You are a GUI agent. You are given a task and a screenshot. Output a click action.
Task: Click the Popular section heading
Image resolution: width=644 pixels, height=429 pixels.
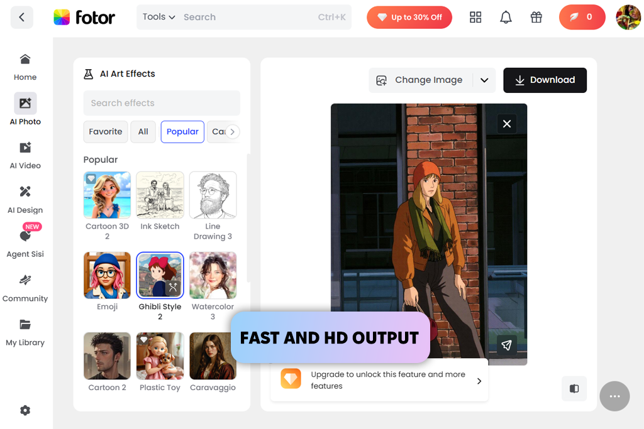click(x=101, y=160)
